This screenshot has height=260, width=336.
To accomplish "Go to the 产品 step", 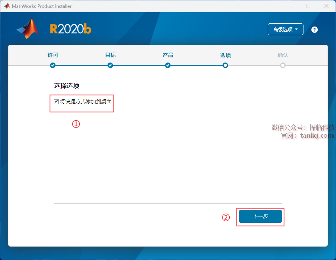I will pyautogui.click(x=168, y=55).
